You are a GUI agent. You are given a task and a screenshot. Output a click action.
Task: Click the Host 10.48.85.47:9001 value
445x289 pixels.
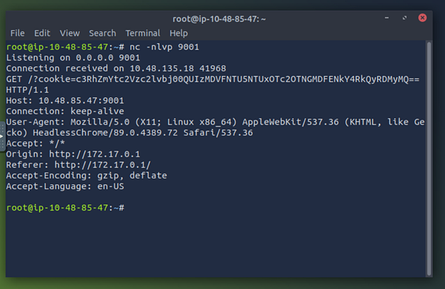[81, 100]
